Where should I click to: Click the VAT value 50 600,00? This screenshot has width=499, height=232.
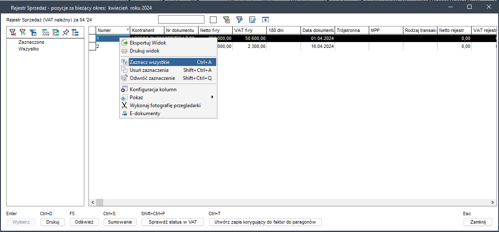[249, 38]
